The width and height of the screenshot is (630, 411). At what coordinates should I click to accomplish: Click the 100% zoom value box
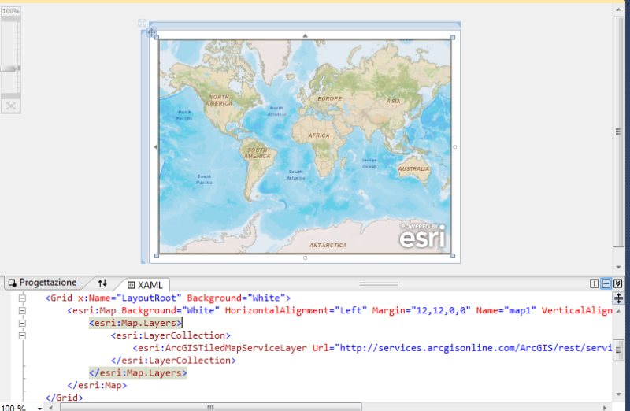[x=11, y=11]
